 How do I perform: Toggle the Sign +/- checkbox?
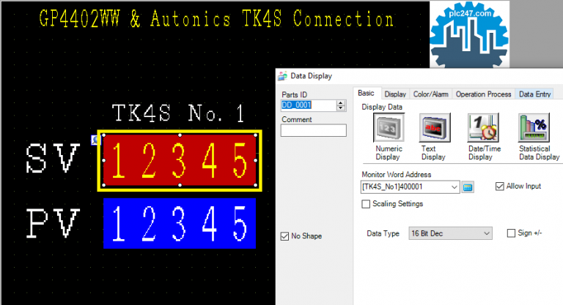(511, 233)
